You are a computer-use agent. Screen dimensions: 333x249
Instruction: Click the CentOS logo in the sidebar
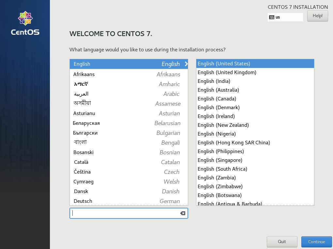(25, 23)
